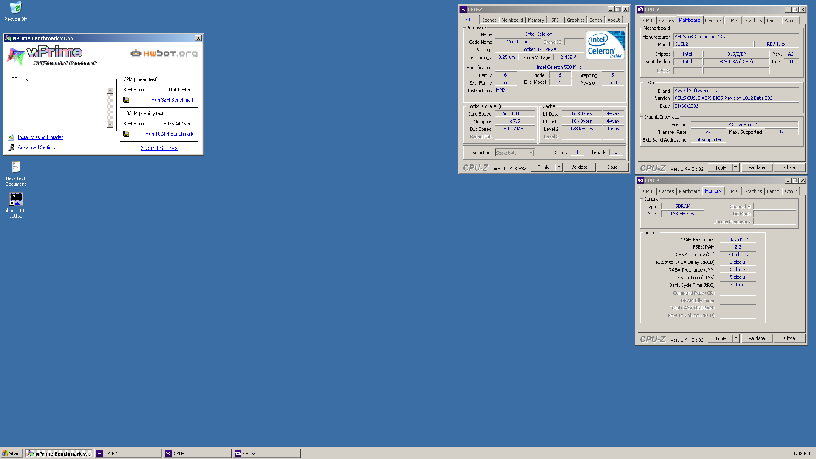Image resolution: width=816 pixels, height=459 pixels.
Task: Expand Tools dropdown arrow in the Mainboard window
Action: point(736,167)
